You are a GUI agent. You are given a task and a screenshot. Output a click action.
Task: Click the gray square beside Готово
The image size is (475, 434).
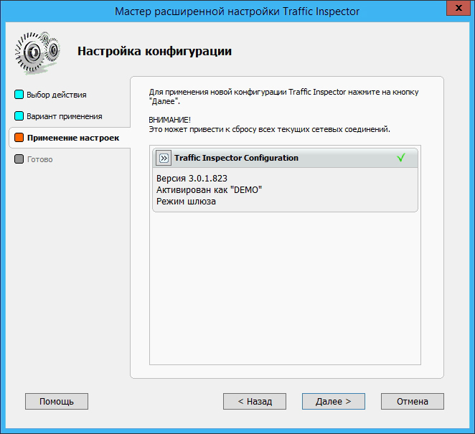pyautogui.click(x=19, y=159)
